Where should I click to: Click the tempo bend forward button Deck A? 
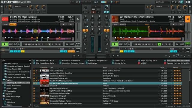tap(71, 25)
